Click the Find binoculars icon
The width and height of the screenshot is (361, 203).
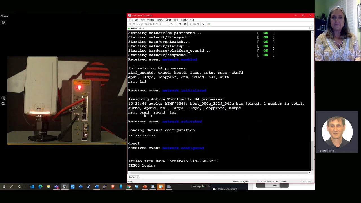click(180, 24)
